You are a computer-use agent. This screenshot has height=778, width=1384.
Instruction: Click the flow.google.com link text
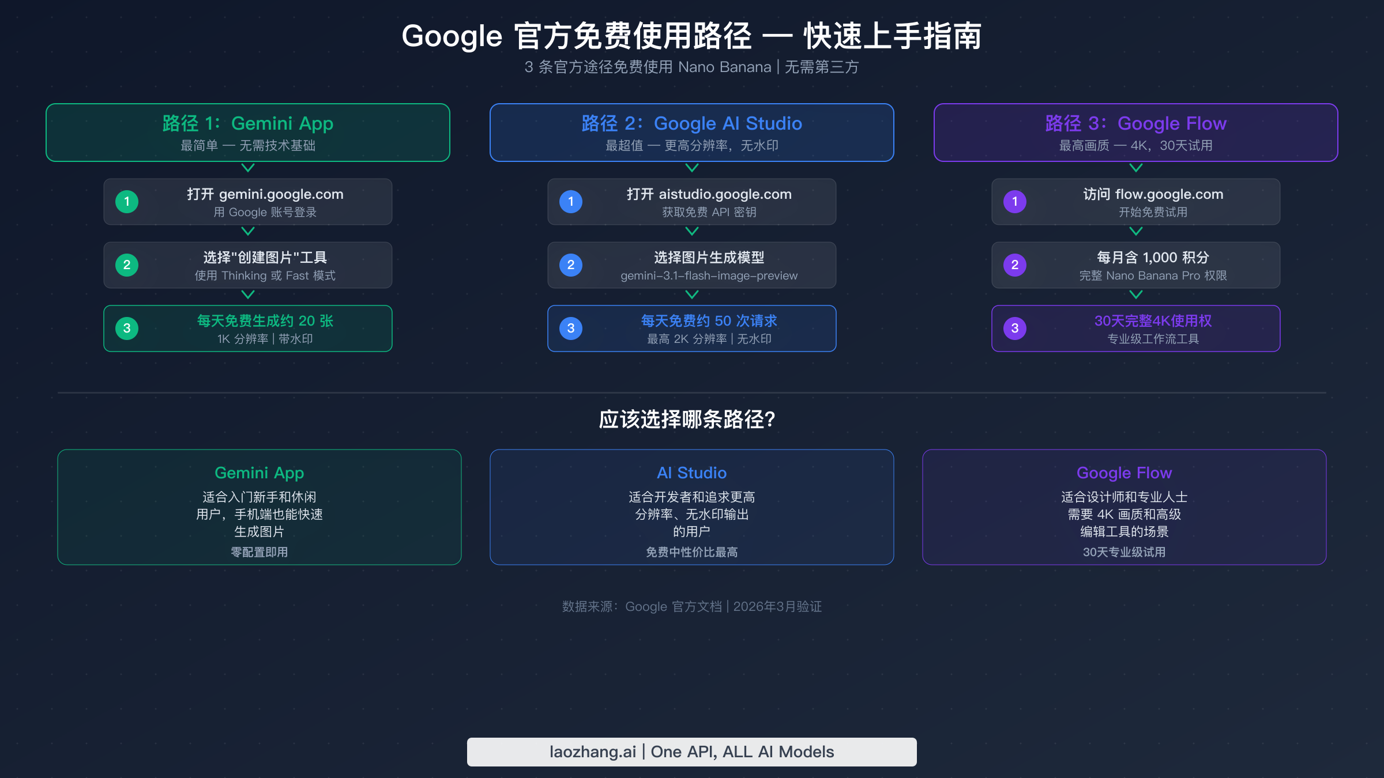tap(1168, 194)
